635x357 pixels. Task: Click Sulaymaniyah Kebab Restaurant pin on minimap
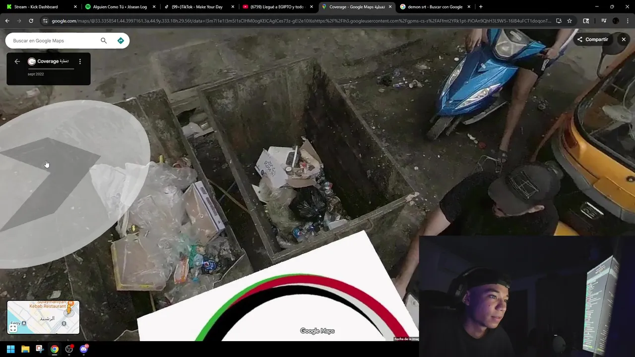pos(70,302)
